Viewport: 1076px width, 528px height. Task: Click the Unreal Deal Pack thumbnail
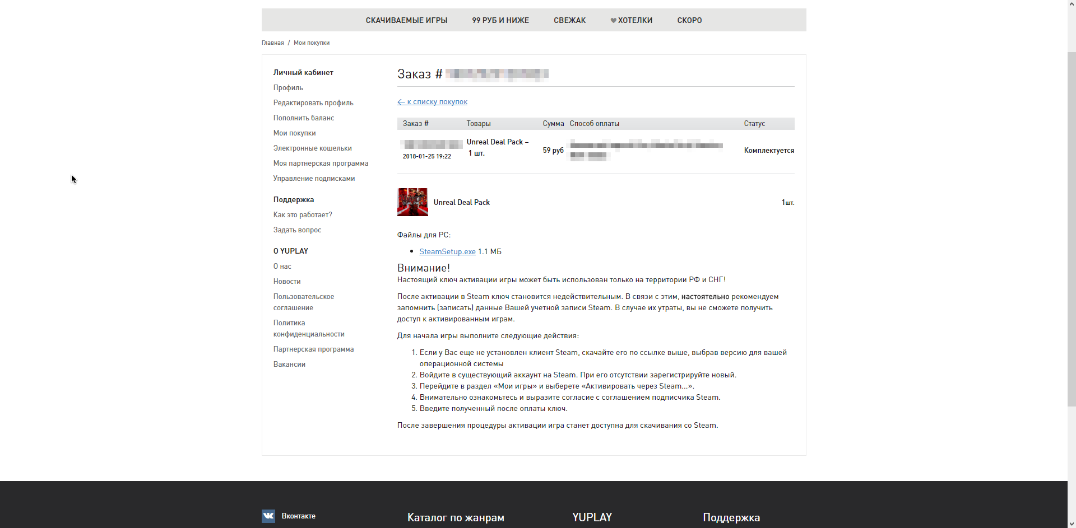pyautogui.click(x=412, y=202)
